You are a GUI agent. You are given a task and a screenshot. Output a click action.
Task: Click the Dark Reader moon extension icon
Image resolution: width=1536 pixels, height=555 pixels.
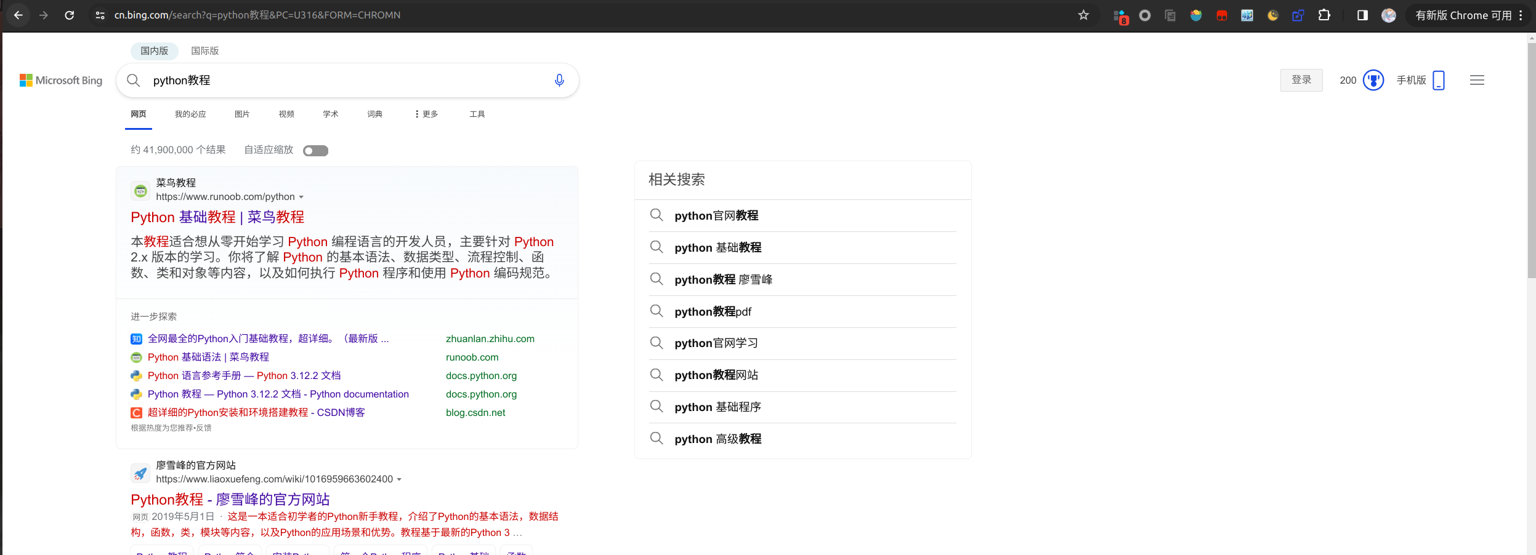click(1273, 15)
